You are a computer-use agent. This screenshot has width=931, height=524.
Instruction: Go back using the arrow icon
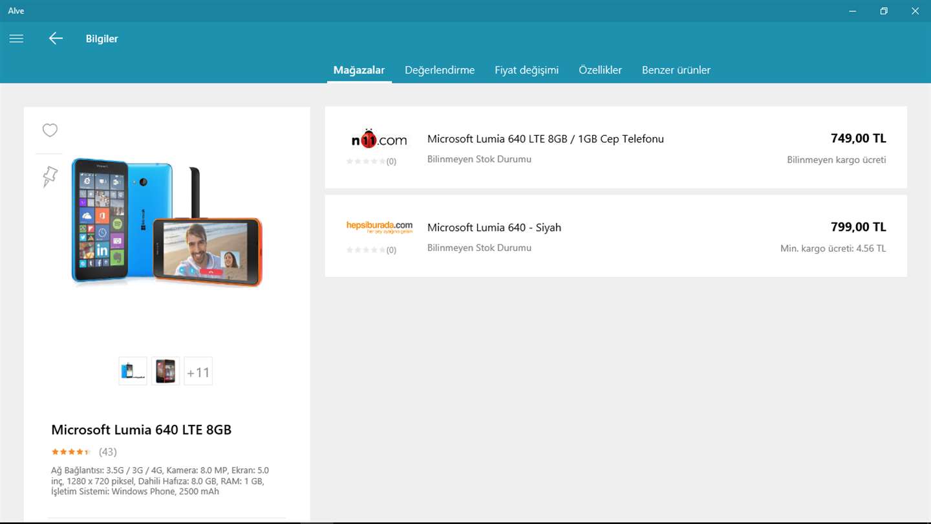56,39
